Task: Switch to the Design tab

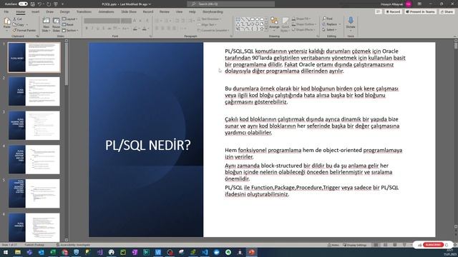Action: point(64,11)
